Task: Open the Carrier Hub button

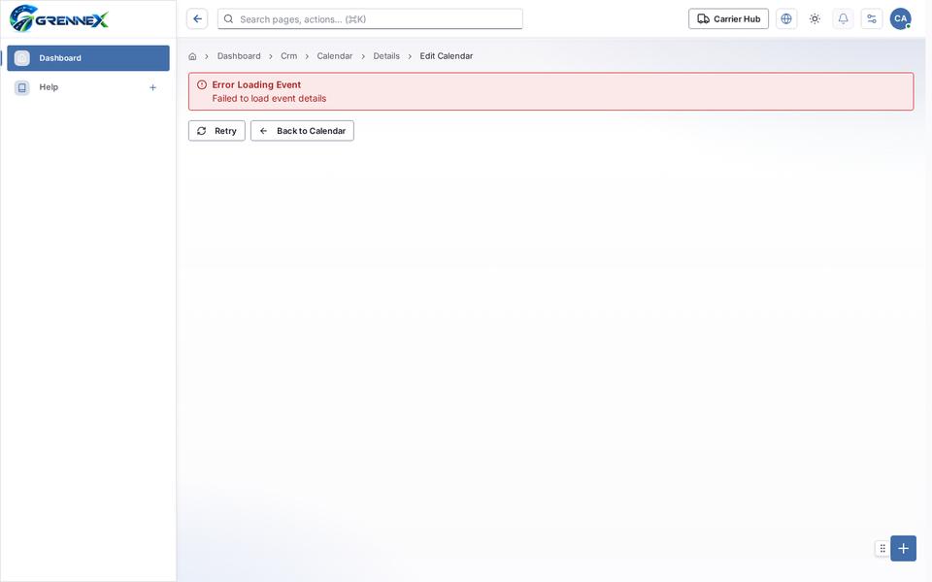Action: point(729,19)
